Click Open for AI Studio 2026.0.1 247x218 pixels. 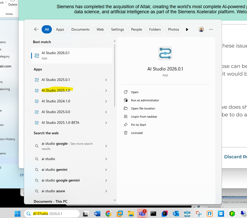pos(135,92)
